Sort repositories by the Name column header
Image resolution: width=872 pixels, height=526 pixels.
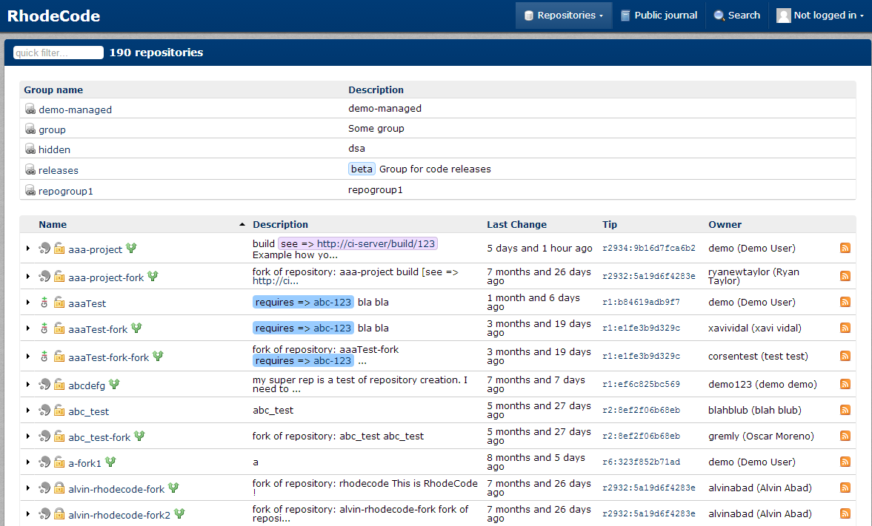(53, 224)
